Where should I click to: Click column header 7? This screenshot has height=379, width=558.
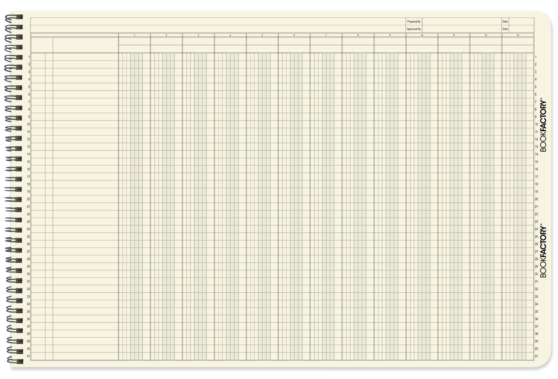(x=325, y=36)
